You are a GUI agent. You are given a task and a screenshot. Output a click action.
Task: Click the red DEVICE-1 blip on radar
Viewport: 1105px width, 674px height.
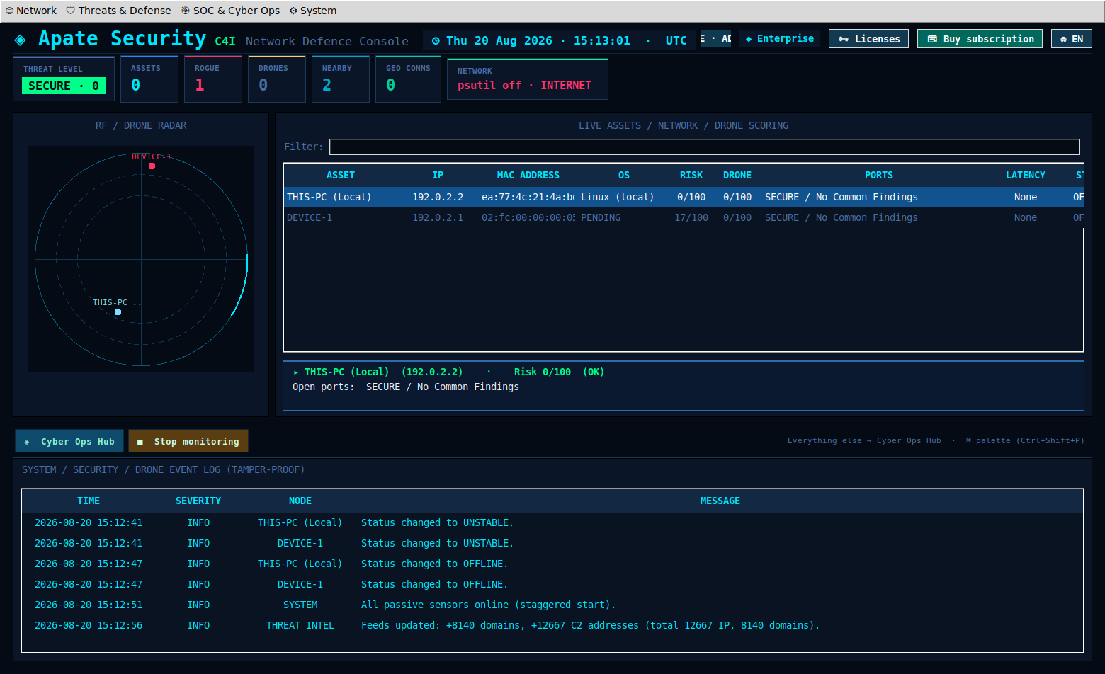click(x=152, y=166)
